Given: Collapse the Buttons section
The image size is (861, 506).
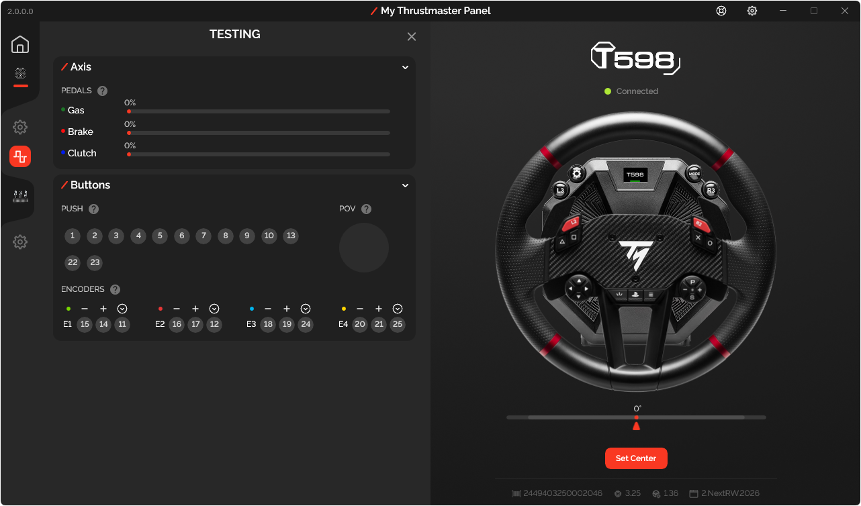Looking at the screenshot, I should click(405, 185).
